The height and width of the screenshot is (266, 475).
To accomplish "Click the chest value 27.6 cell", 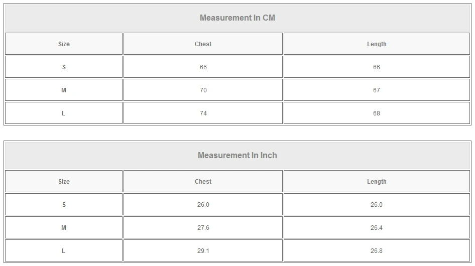I will point(203,228).
